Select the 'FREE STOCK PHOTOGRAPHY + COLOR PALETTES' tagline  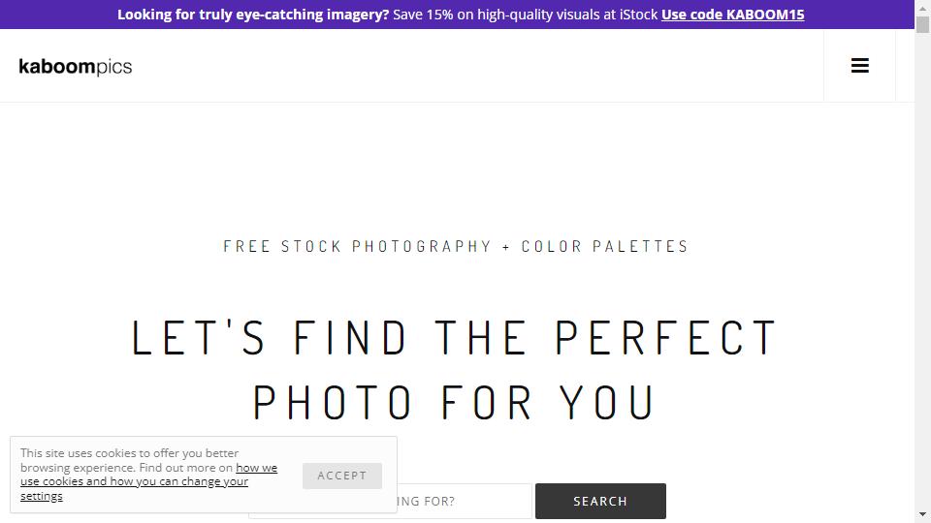(456, 246)
